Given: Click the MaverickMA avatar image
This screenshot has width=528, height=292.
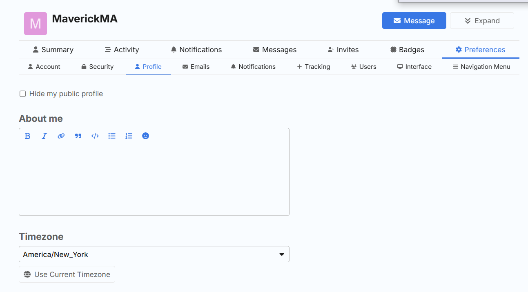Looking at the screenshot, I should point(36,24).
